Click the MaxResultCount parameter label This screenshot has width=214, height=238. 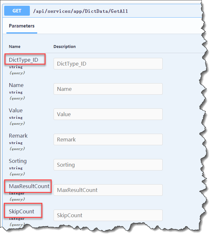point(29,186)
